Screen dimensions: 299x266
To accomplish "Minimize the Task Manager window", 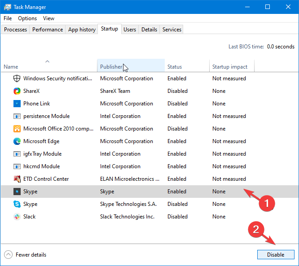I will [247, 7].
